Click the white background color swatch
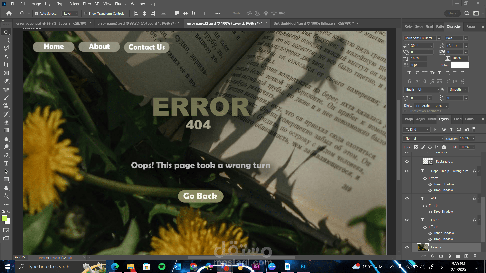This screenshot has height=273, width=486. tap(8, 222)
